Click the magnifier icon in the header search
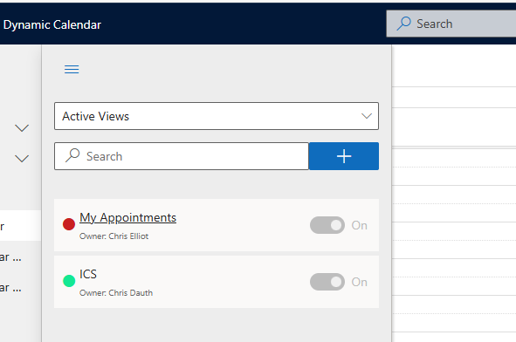Image resolution: width=516 pixels, height=342 pixels. pyautogui.click(x=403, y=24)
